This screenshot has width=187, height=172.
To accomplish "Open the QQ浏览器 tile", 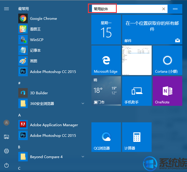I will (x=106, y=137).
